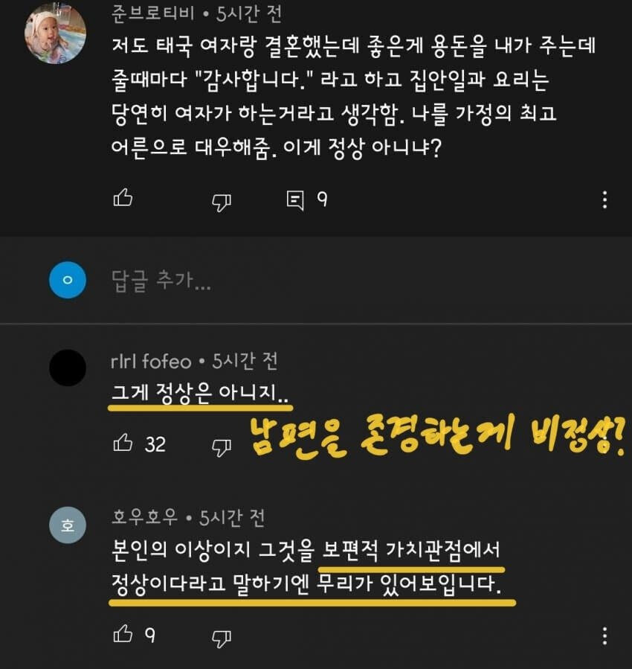
Task: Like the 호우호우 reply
Action: tap(123, 633)
